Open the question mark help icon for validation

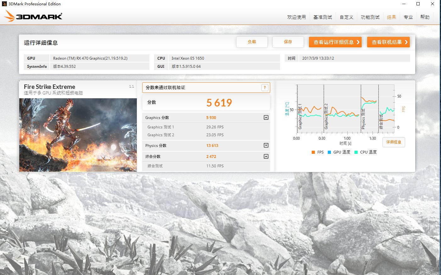[x=265, y=88]
